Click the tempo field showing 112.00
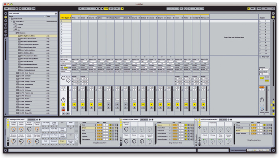Screen dimensions: 279x158 coord(12,8)
